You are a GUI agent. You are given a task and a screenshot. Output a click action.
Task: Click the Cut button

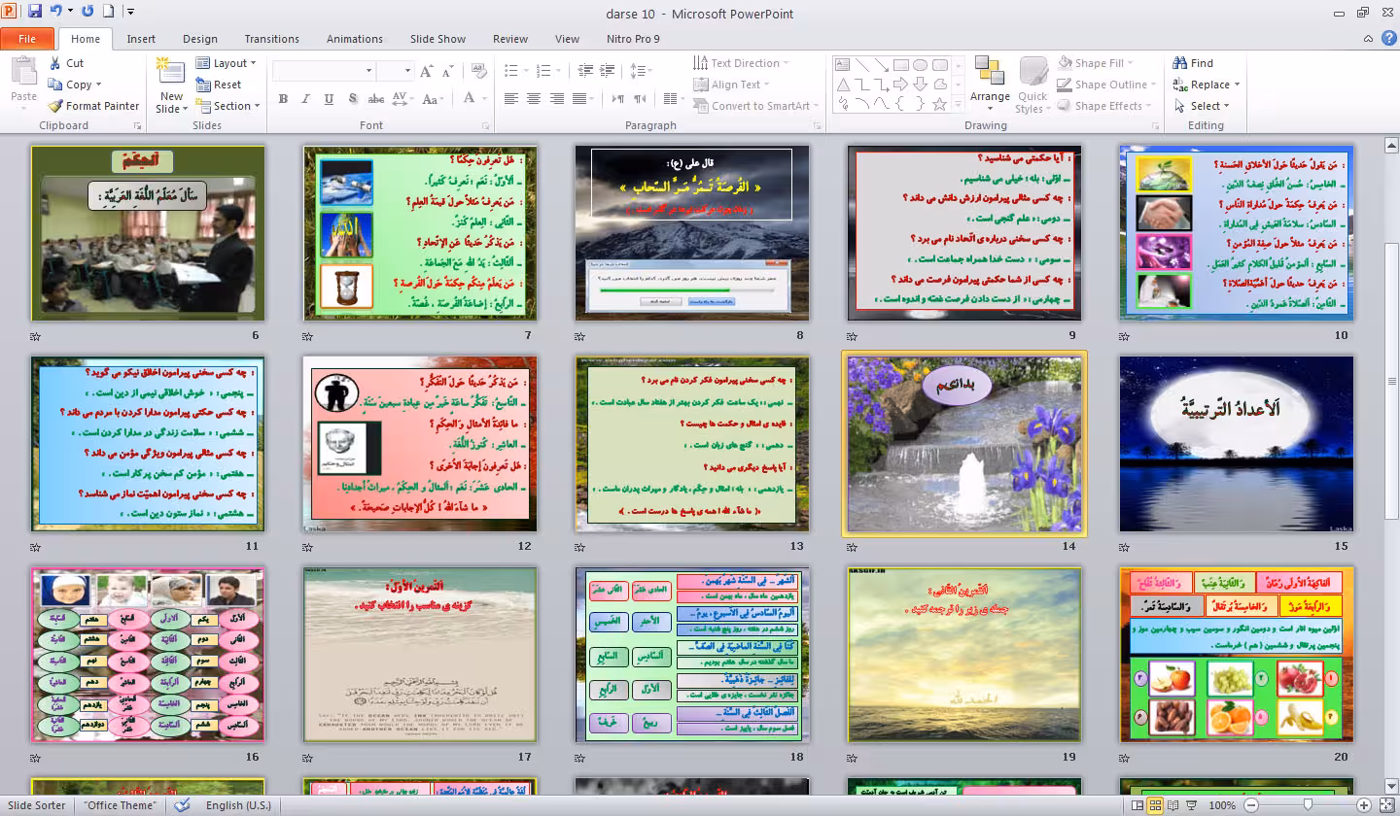[x=66, y=63]
